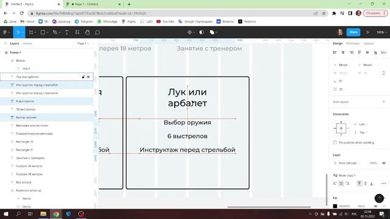Set text vertical align middle

pyautogui.click(x=366, y=184)
